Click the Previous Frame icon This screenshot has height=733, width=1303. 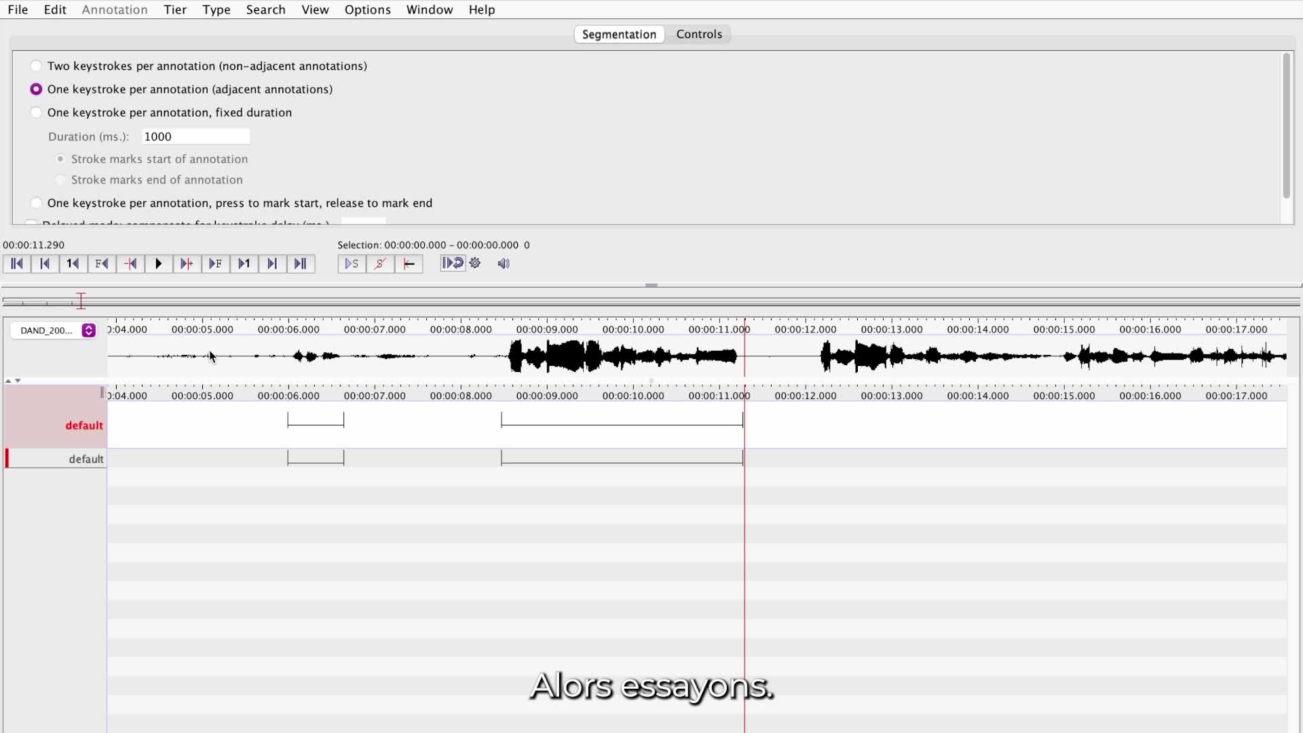pos(102,263)
